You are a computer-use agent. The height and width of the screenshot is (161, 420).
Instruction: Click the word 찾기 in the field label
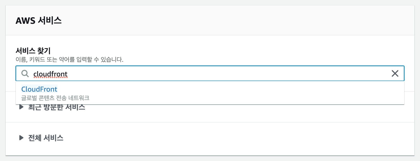pos(44,51)
